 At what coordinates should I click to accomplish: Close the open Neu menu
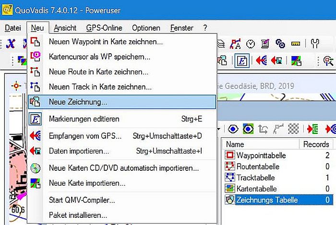[37, 28]
